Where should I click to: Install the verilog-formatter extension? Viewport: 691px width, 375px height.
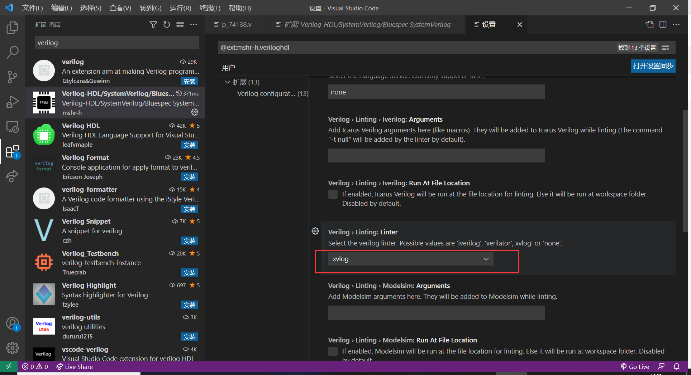(x=189, y=209)
